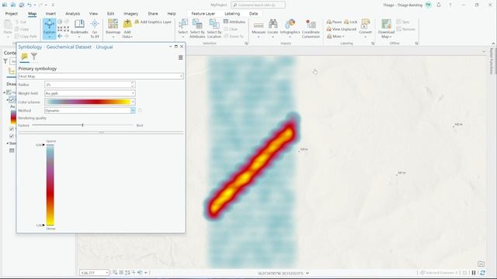Open Labeling group dialog launcher

(x=373, y=43)
